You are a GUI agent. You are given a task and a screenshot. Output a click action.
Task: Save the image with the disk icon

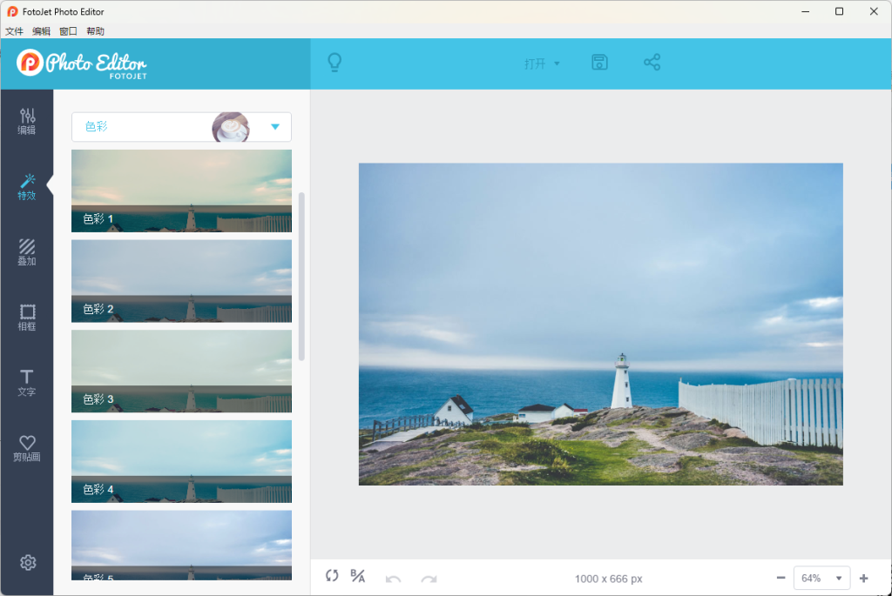599,63
